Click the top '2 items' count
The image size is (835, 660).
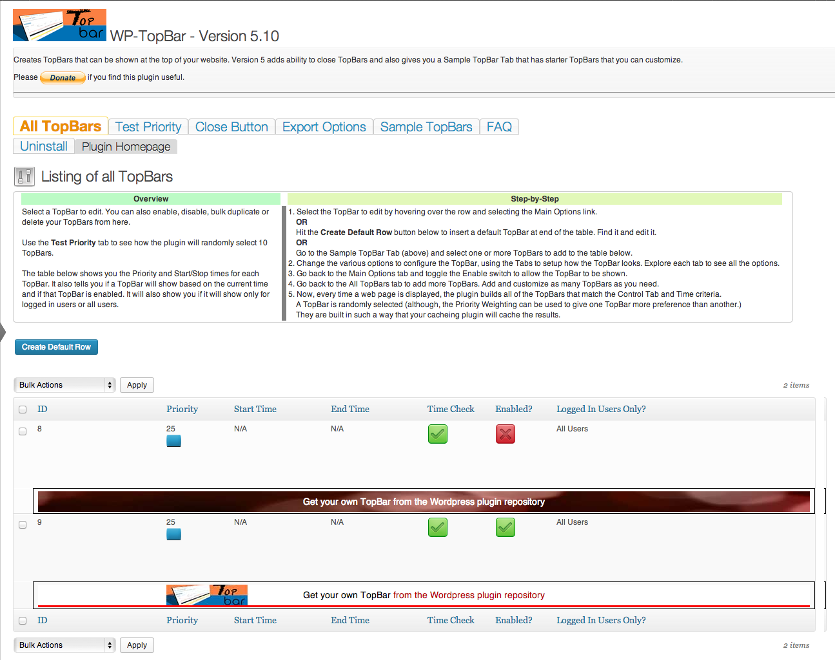(796, 385)
